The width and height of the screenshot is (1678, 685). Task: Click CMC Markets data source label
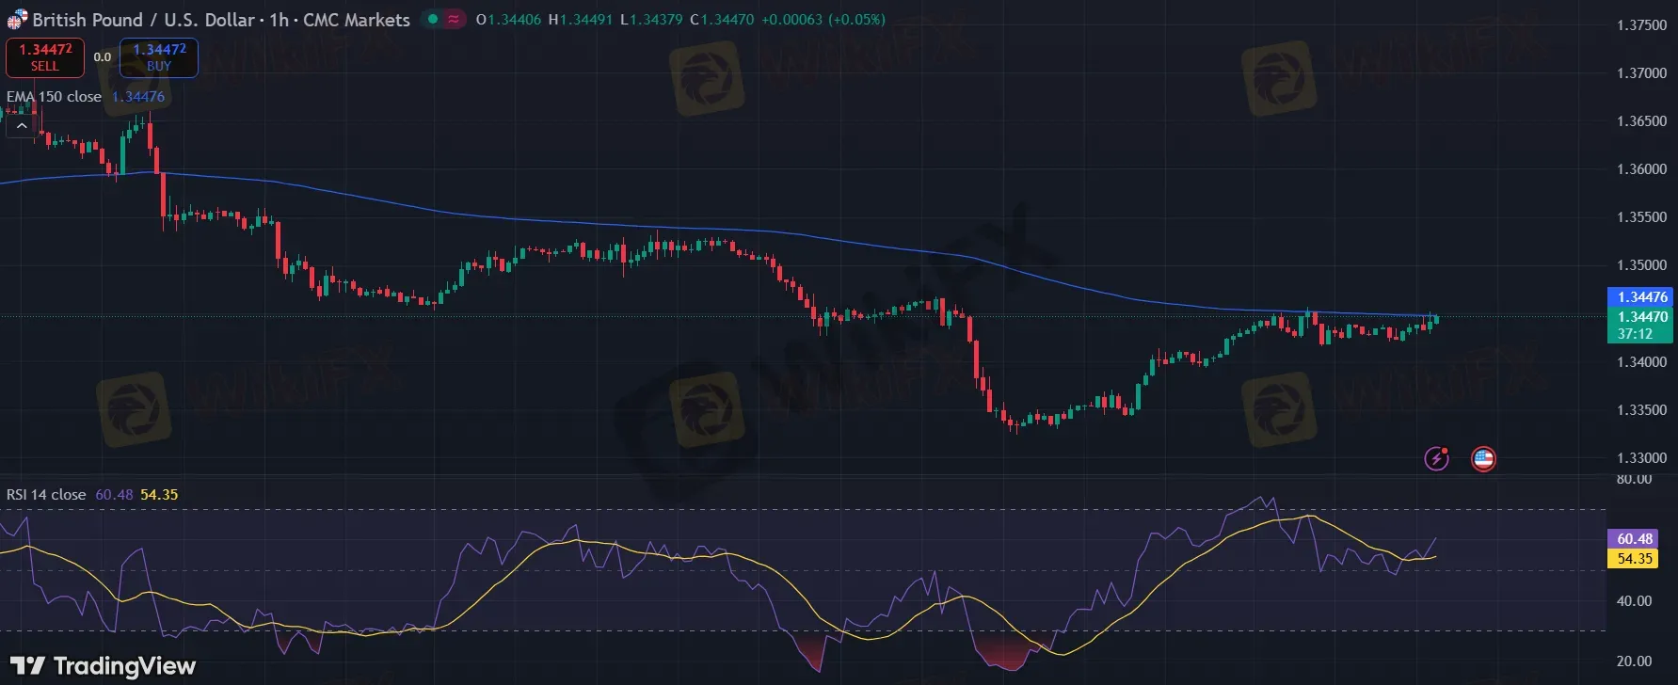(x=356, y=20)
